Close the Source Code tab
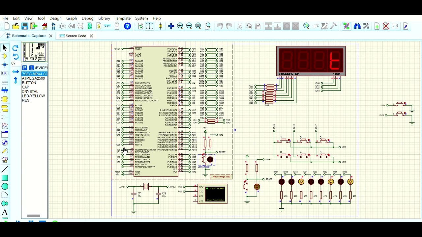The height and width of the screenshot is (237, 422). (x=91, y=36)
